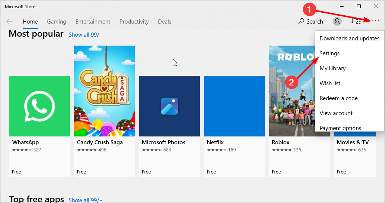
Task: Switch to the Gaming tab
Action: [x=56, y=22]
